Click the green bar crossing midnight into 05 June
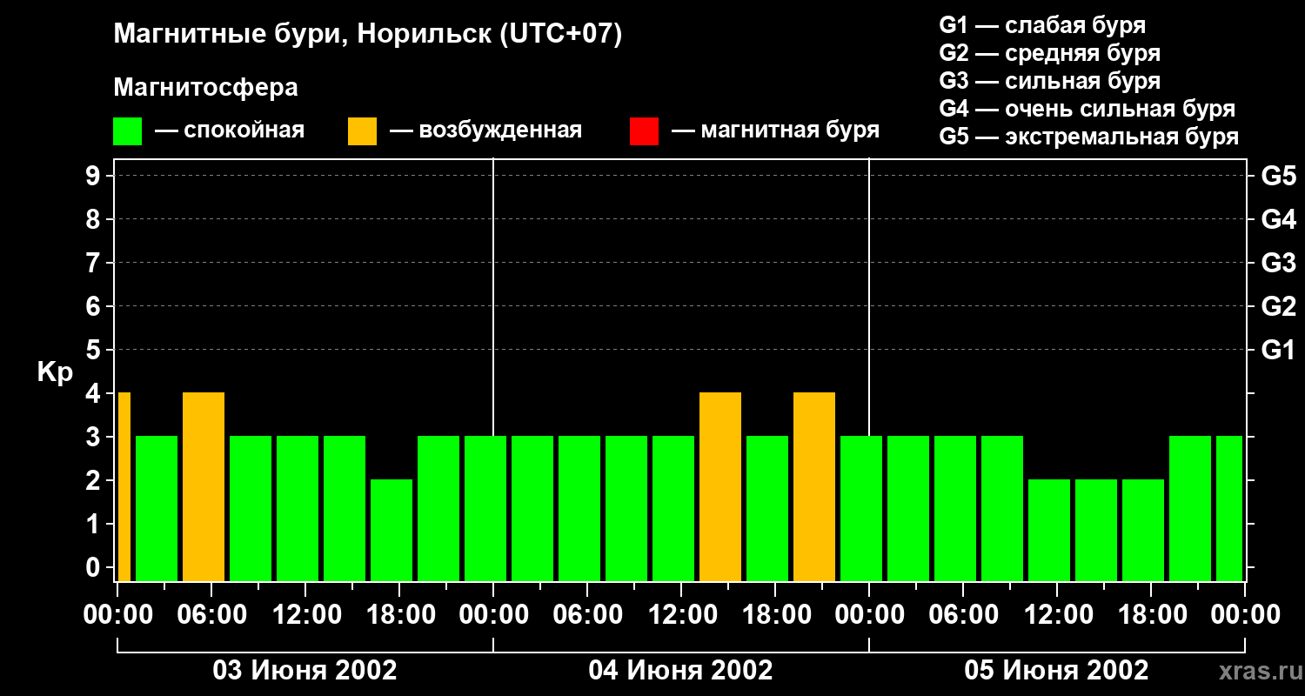The width and height of the screenshot is (1305, 696). [861, 508]
